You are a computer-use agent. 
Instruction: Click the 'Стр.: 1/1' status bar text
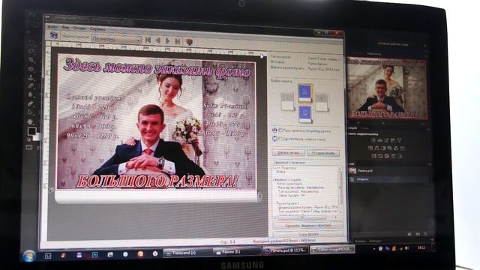pyautogui.click(x=228, y=241)
